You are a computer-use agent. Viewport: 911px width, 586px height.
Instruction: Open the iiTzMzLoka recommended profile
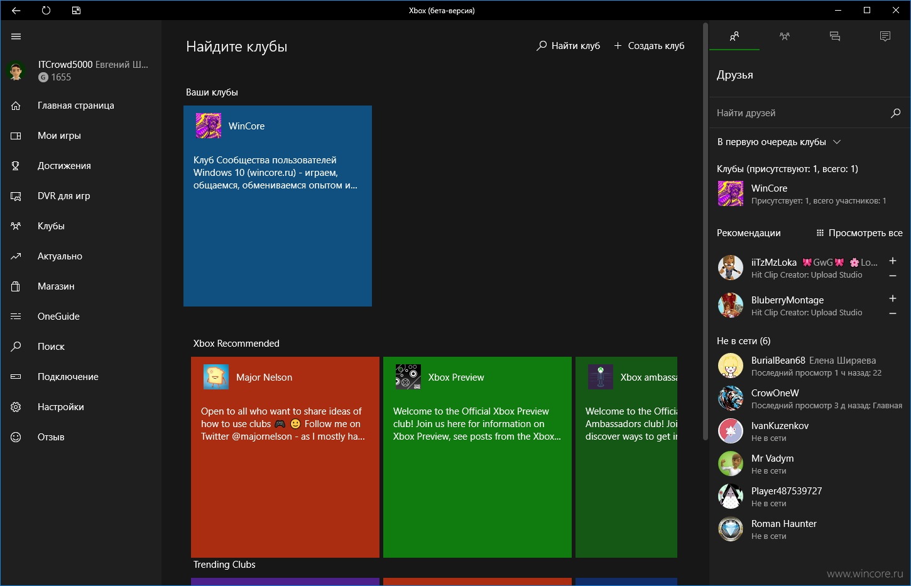click(x=798, y=268)
